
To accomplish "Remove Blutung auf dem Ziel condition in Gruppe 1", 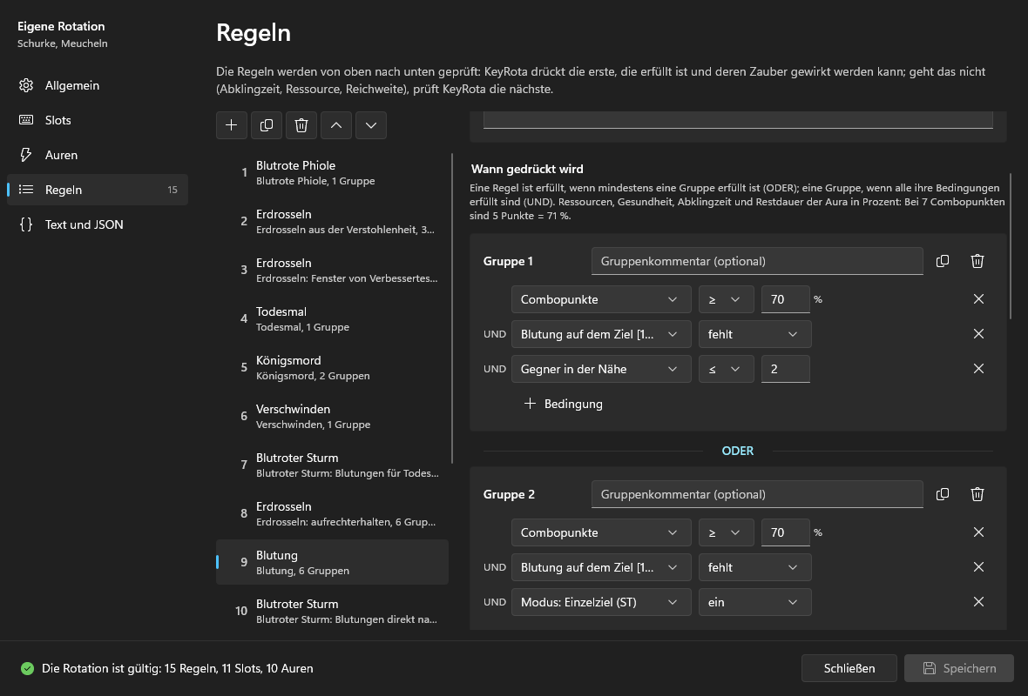I will [978, 334].
